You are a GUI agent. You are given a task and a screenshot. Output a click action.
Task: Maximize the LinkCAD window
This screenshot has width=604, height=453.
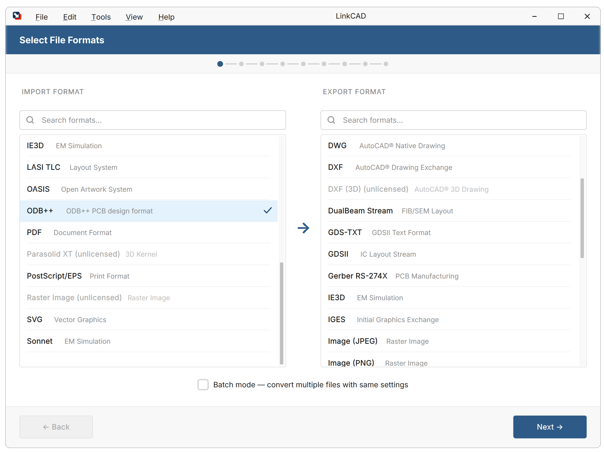pyautogui.click(x=561, y=16)
